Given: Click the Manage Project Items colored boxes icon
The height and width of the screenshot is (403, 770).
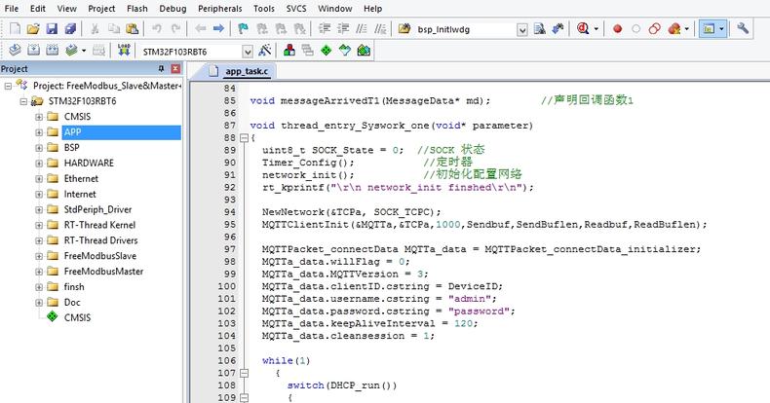Looking at the screenshot, I should tap(289, 50).
